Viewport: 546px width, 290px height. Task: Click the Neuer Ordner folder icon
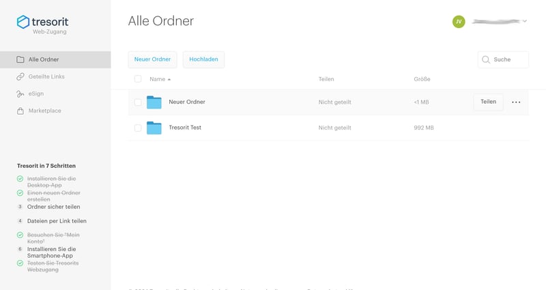(154, 102)
